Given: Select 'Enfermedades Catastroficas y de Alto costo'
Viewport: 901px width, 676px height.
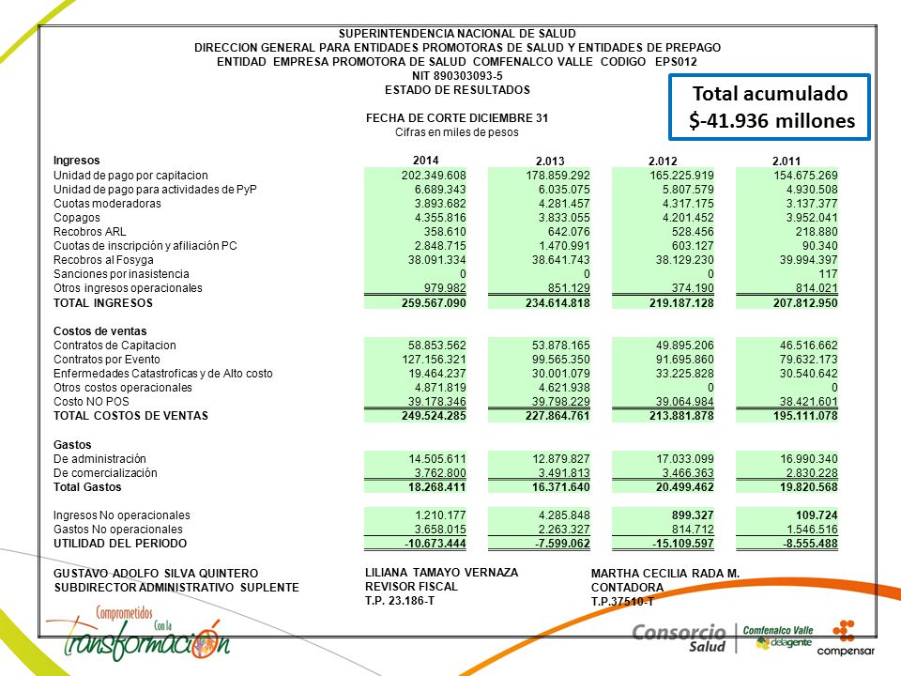Looking at the screenshot, I should [162, 374].
